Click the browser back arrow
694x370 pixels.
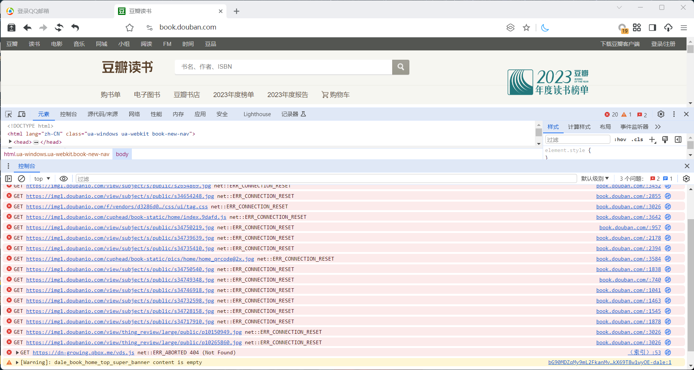27,28
